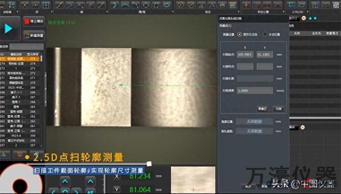Expand the 2.5D/3D toolbar group dropdown arrow
The image size is (341, 194).
click(x=307, y=12)
